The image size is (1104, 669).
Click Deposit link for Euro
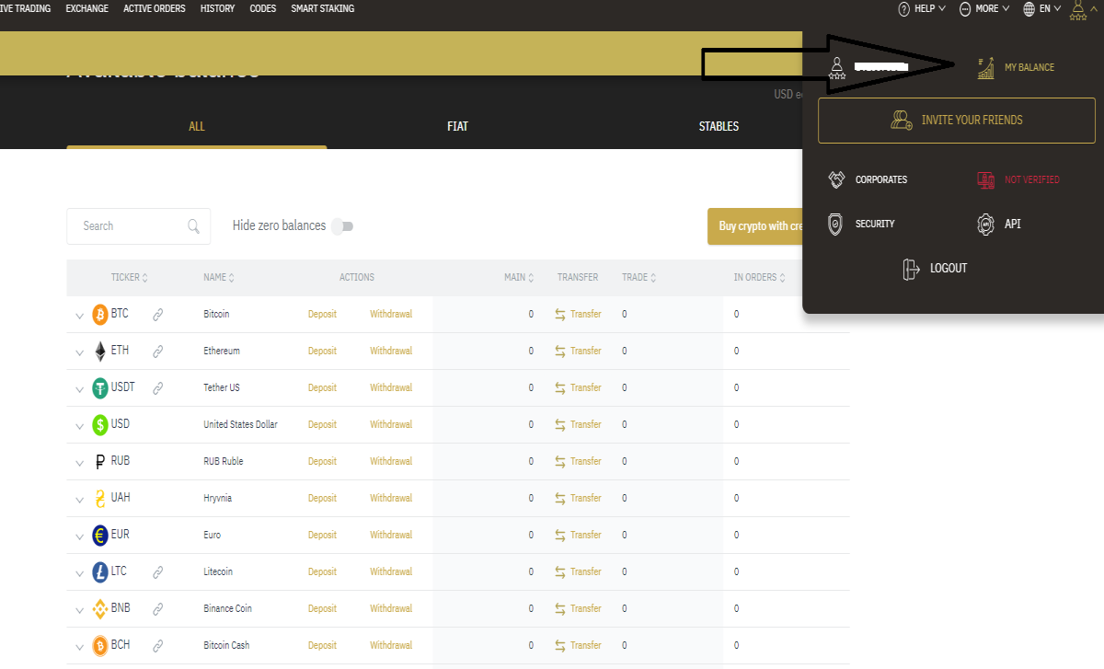click(x=322, y=536)
